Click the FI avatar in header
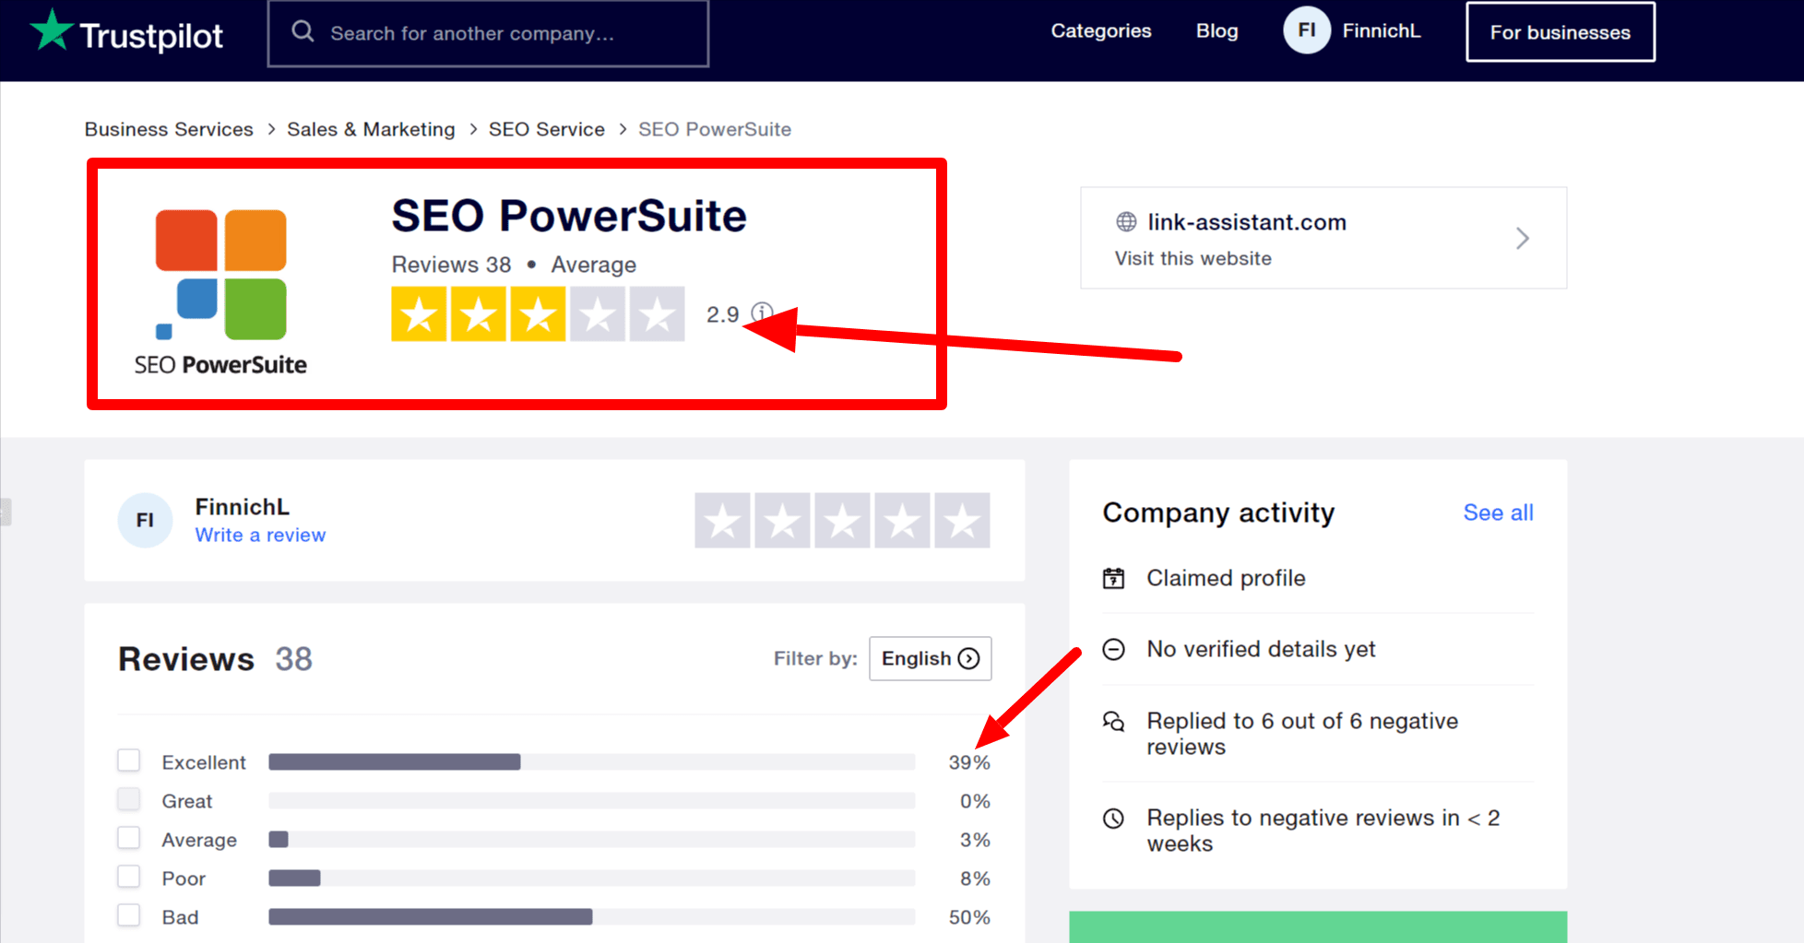 (1306, 30)
